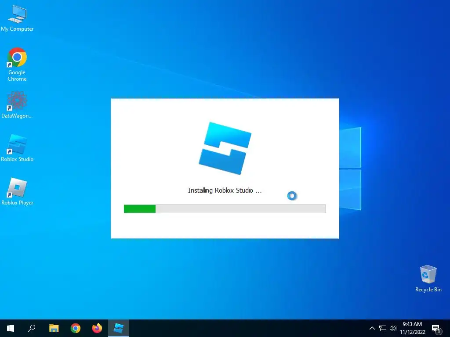
Task: Open network status tray icon
Action: coord(383,328)
